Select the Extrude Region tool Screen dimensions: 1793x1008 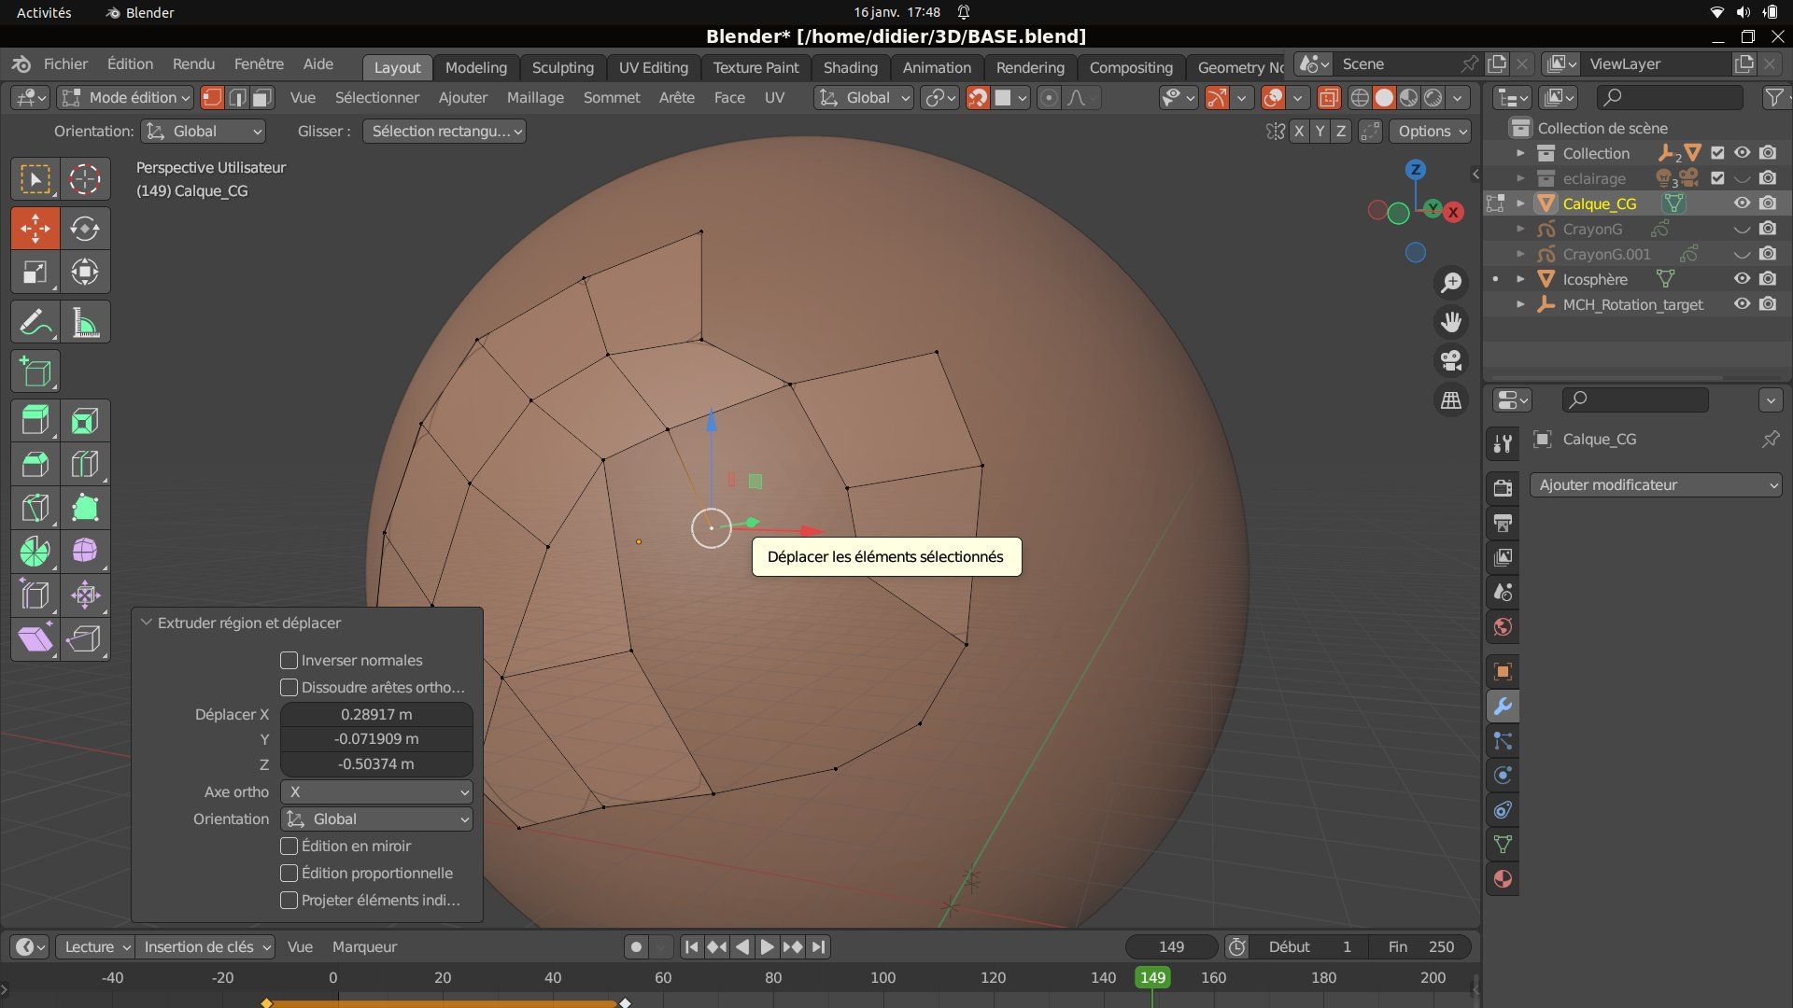(x=35, y=421)
